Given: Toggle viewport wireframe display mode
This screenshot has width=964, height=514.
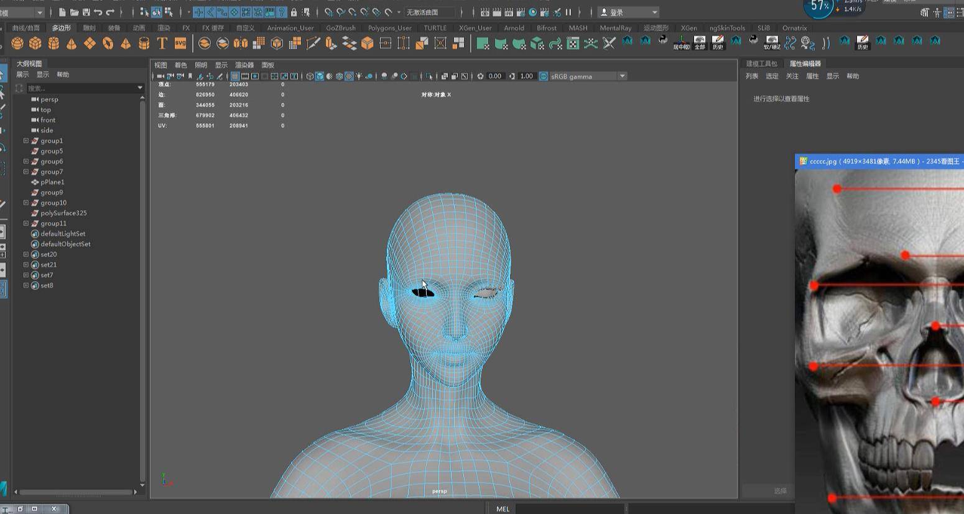Looking at the screenshot, I should coord(310,76).
